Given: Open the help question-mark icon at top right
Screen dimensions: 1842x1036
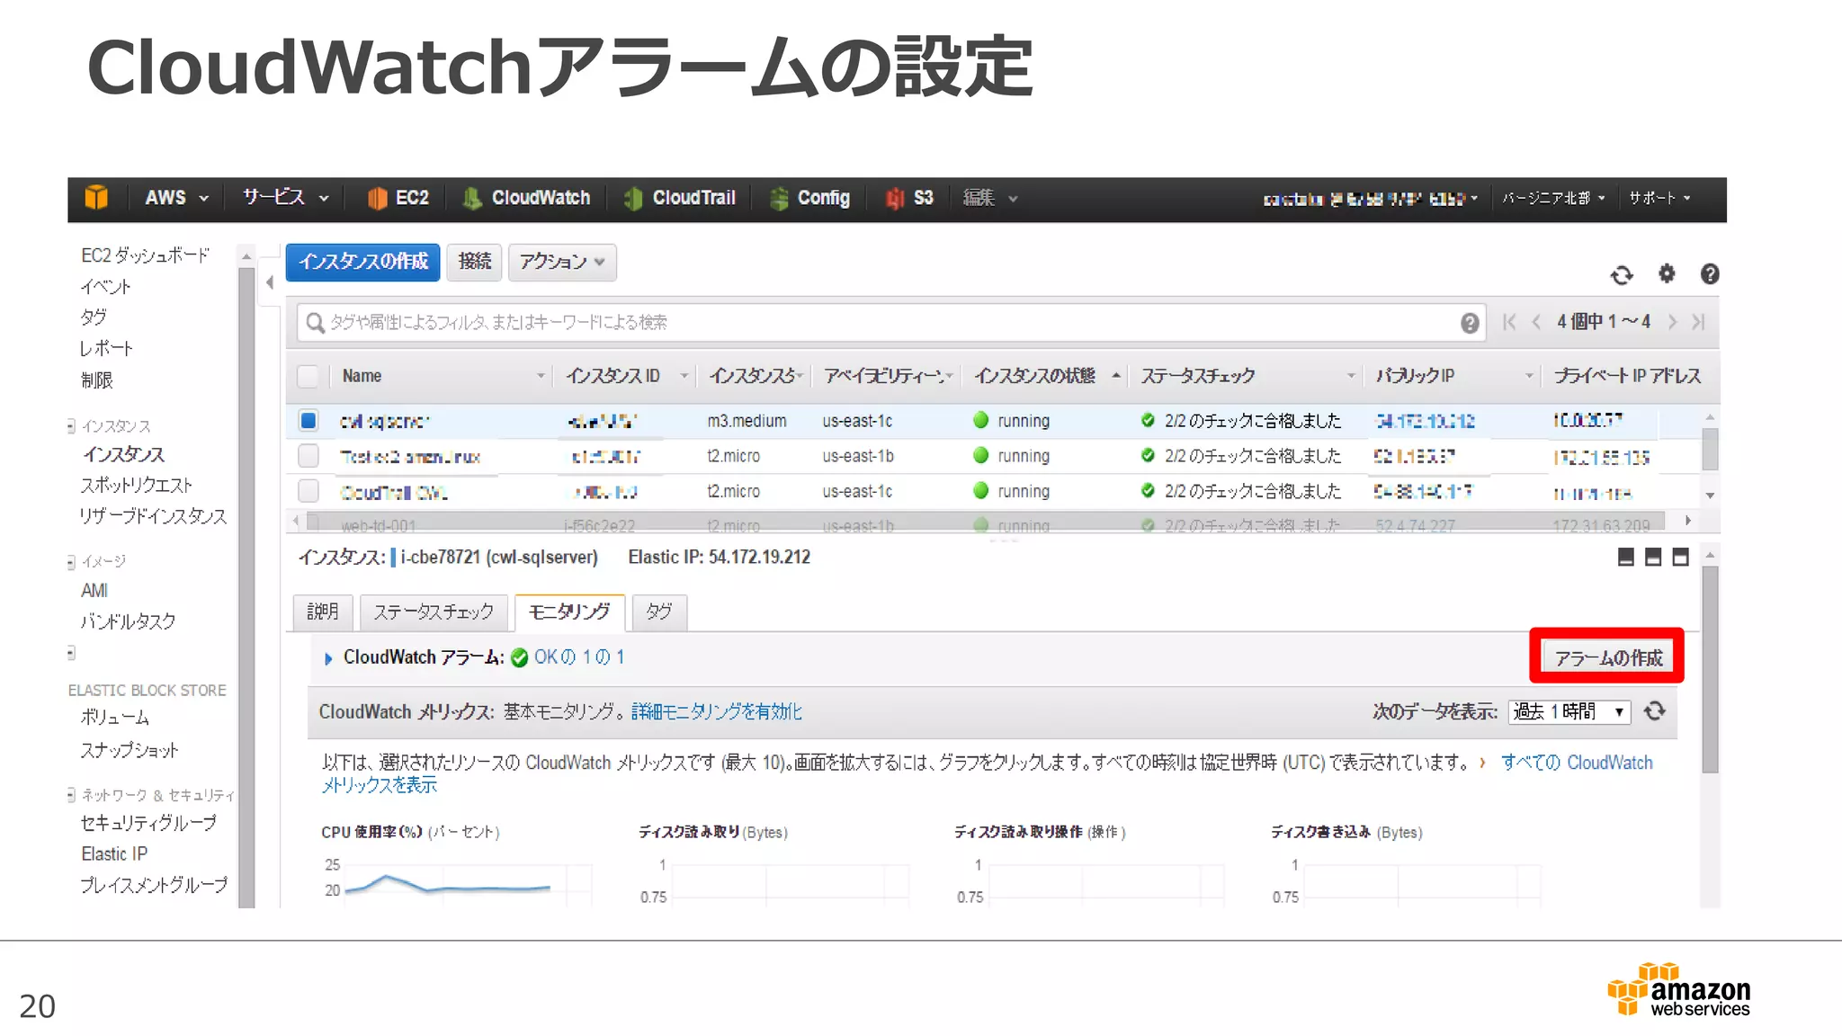Looking at the screenshot, I should (1710, 274).
